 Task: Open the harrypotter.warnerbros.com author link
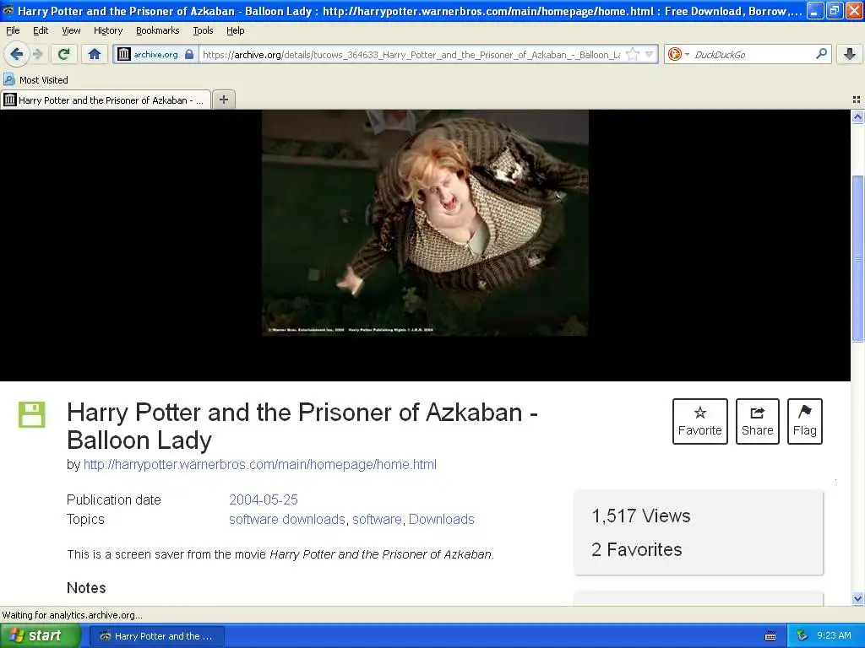pos(260,465)
